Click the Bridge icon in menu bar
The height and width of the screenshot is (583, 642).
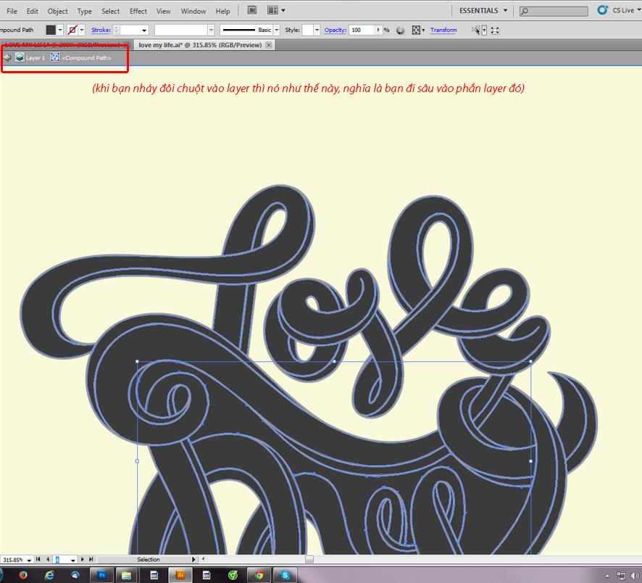[x=251, y=11]
